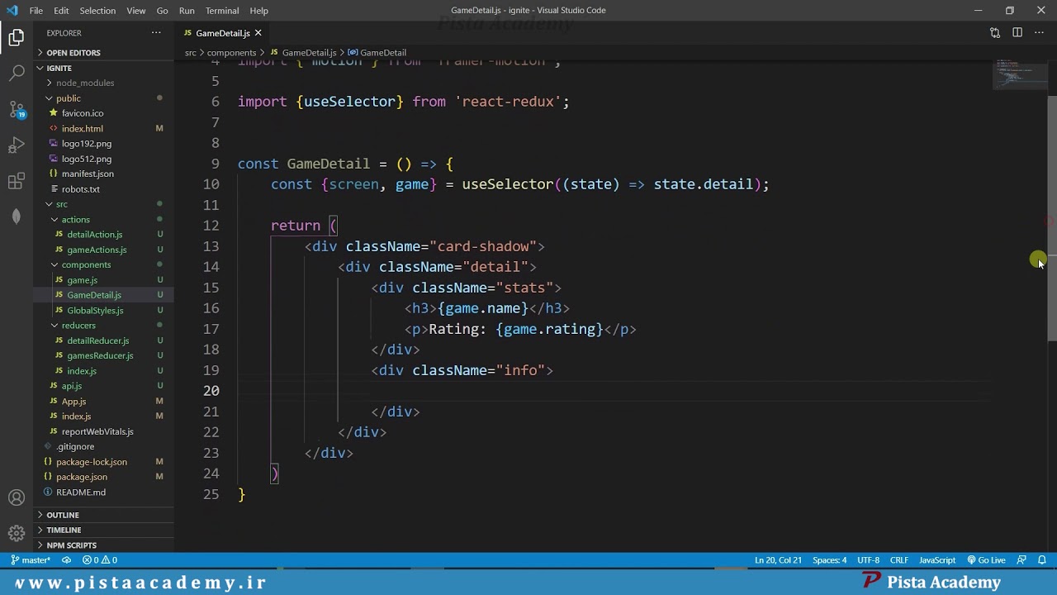Open the Explorer view in activity bar
The width and height of the screenshot is (1057, 595).
17,37
